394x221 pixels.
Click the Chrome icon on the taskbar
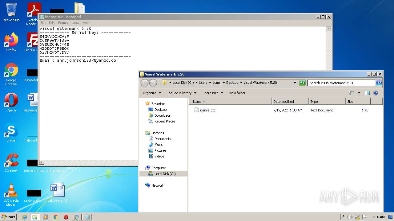point(56,217)
